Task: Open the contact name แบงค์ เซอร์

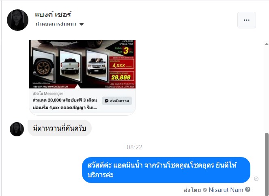Action: click(x=53, y=15)
